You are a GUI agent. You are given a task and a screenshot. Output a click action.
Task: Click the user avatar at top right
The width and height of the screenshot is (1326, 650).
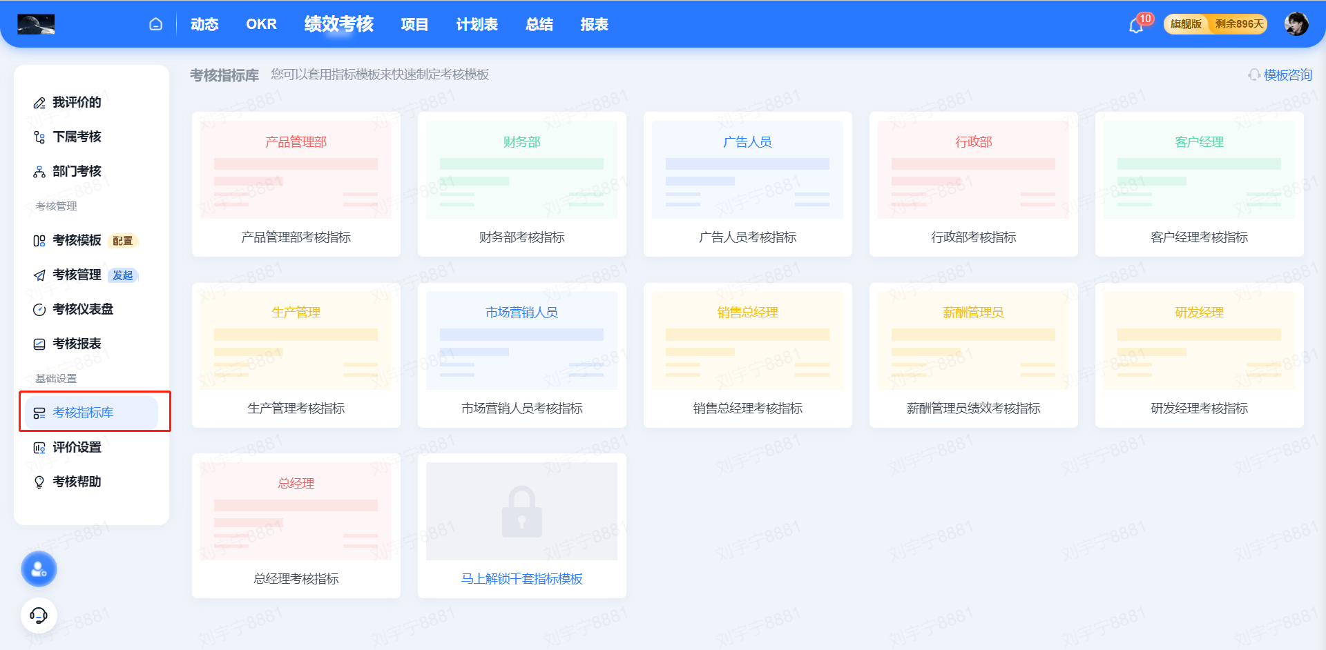[1296, 24]
